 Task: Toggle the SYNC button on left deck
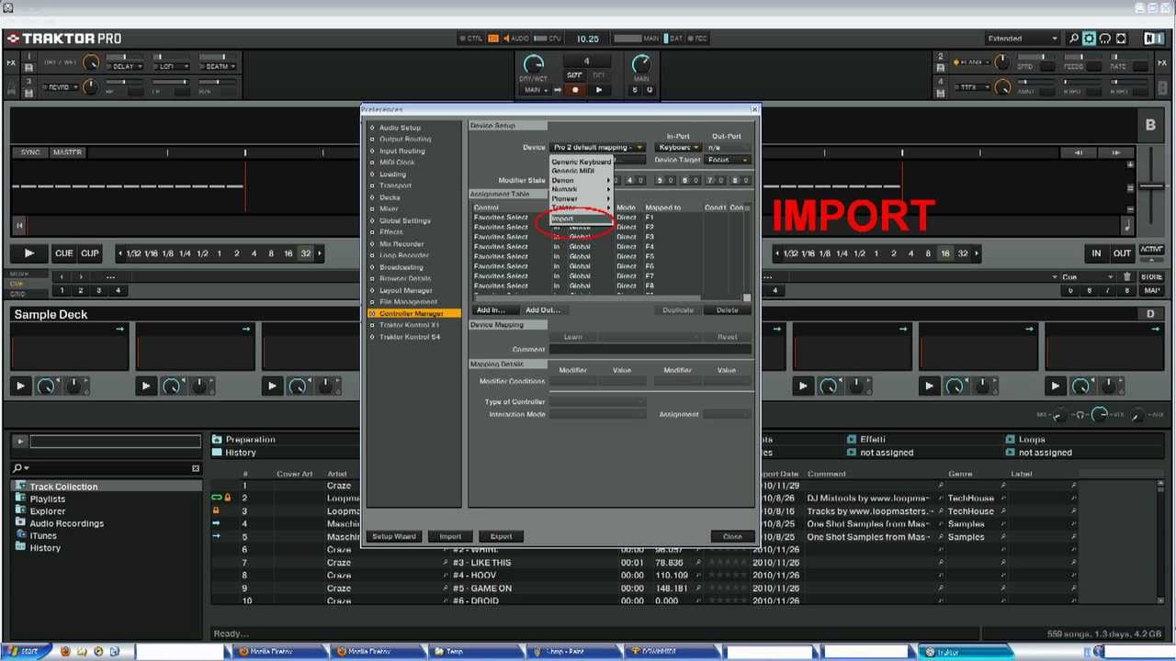pyautogui.click(x=30, y=152)
